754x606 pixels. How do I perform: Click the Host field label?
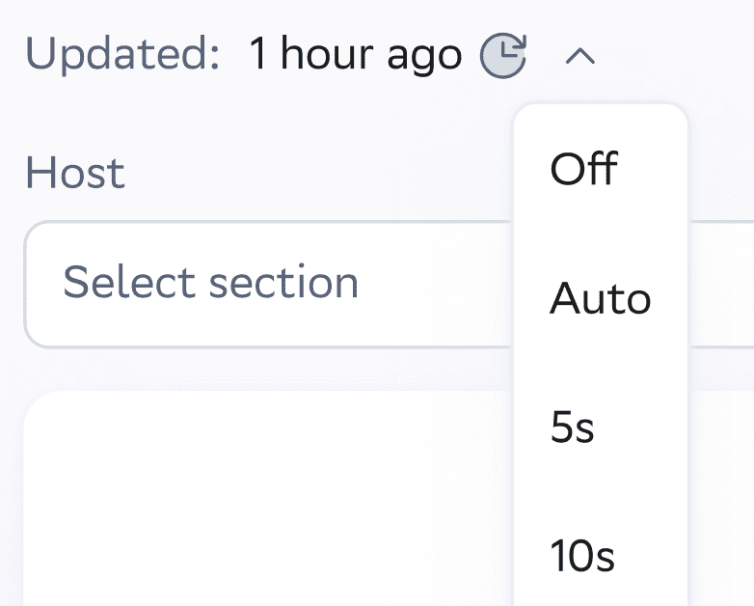(x=75, y=174)
